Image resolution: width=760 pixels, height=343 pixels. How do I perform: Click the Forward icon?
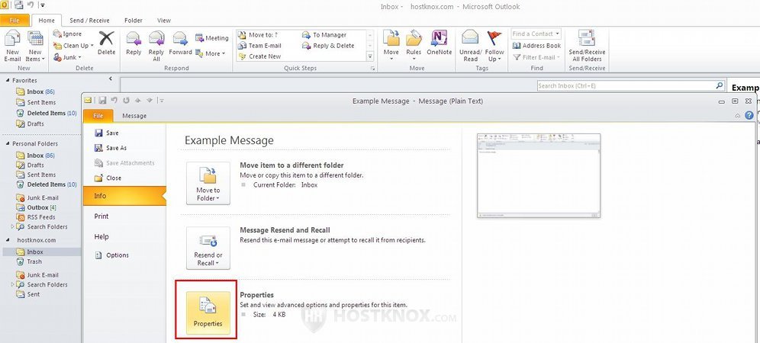180,43
